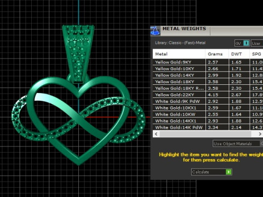This screenshot has height=197, width=263.
Task: Click the 3.34 grams cell
Action: 213,128
